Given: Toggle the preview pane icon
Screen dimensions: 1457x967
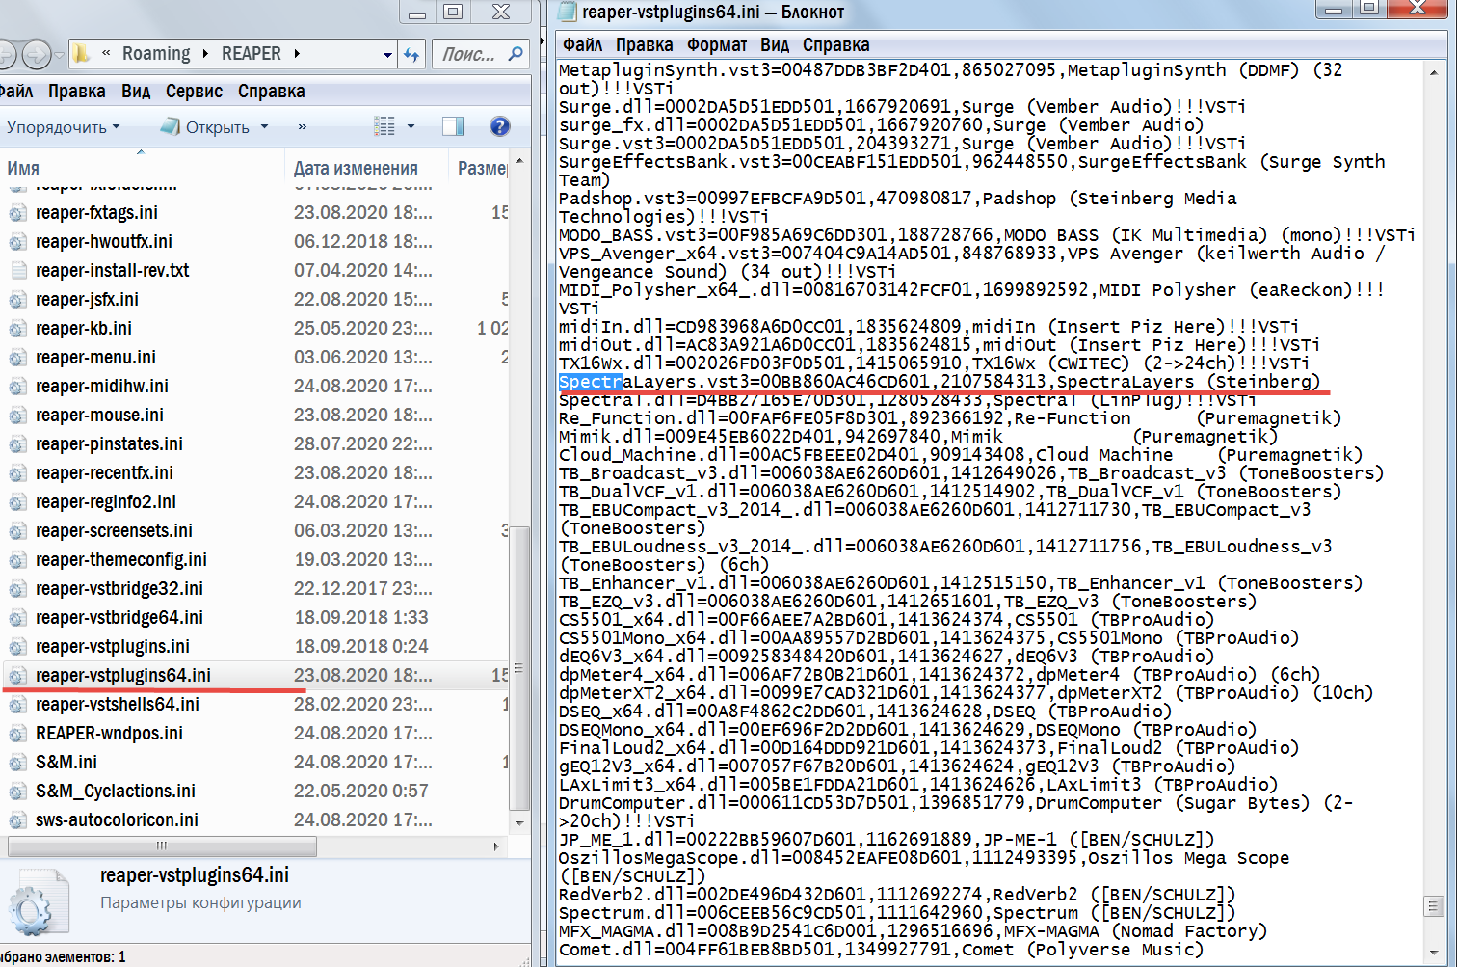Looking at the screenshot, I should click(453, 126).
